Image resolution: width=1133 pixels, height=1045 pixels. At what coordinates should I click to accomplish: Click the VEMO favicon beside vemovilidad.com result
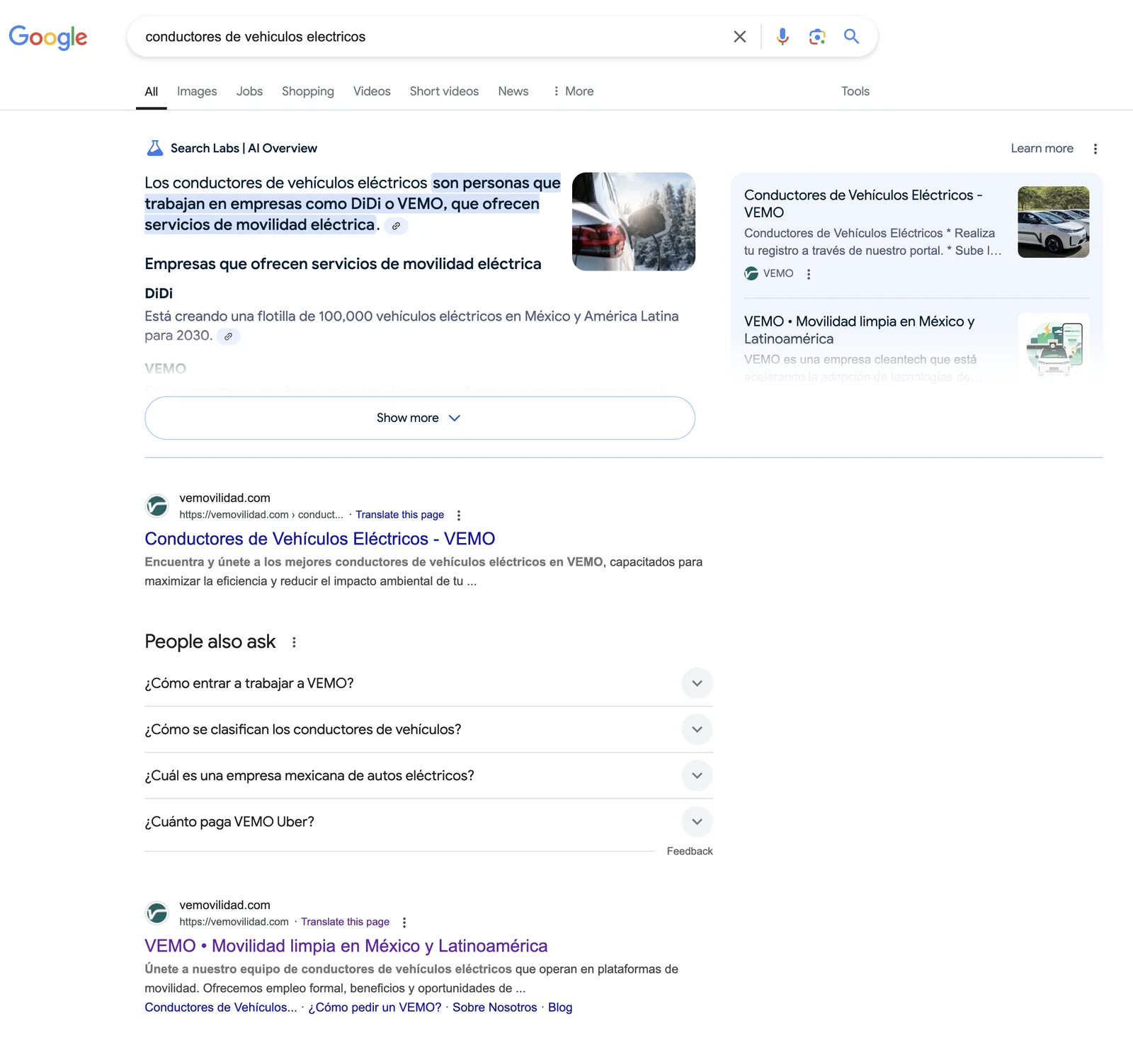(157, 506)
